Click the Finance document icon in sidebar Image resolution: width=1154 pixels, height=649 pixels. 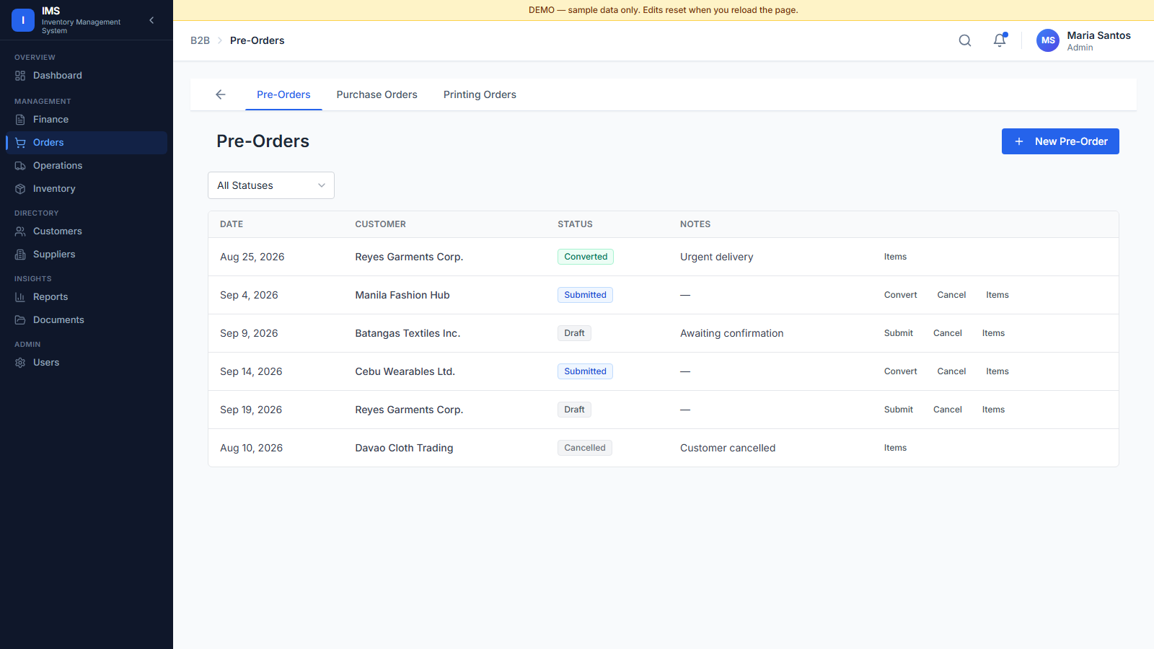tap(20, 120)
